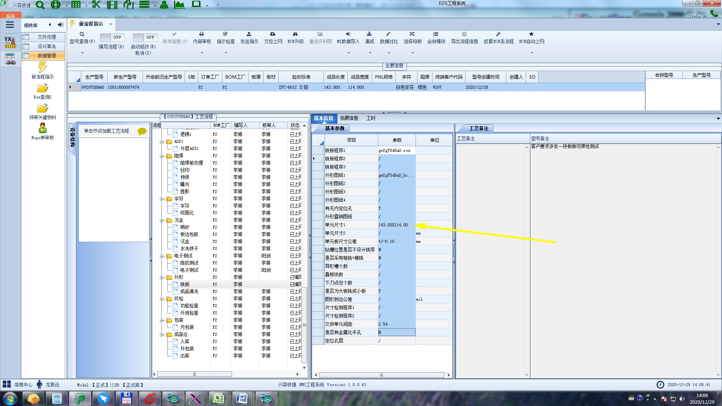Collapse the 阻焊 tree folder
722x406 pixels.
[162, 156]
